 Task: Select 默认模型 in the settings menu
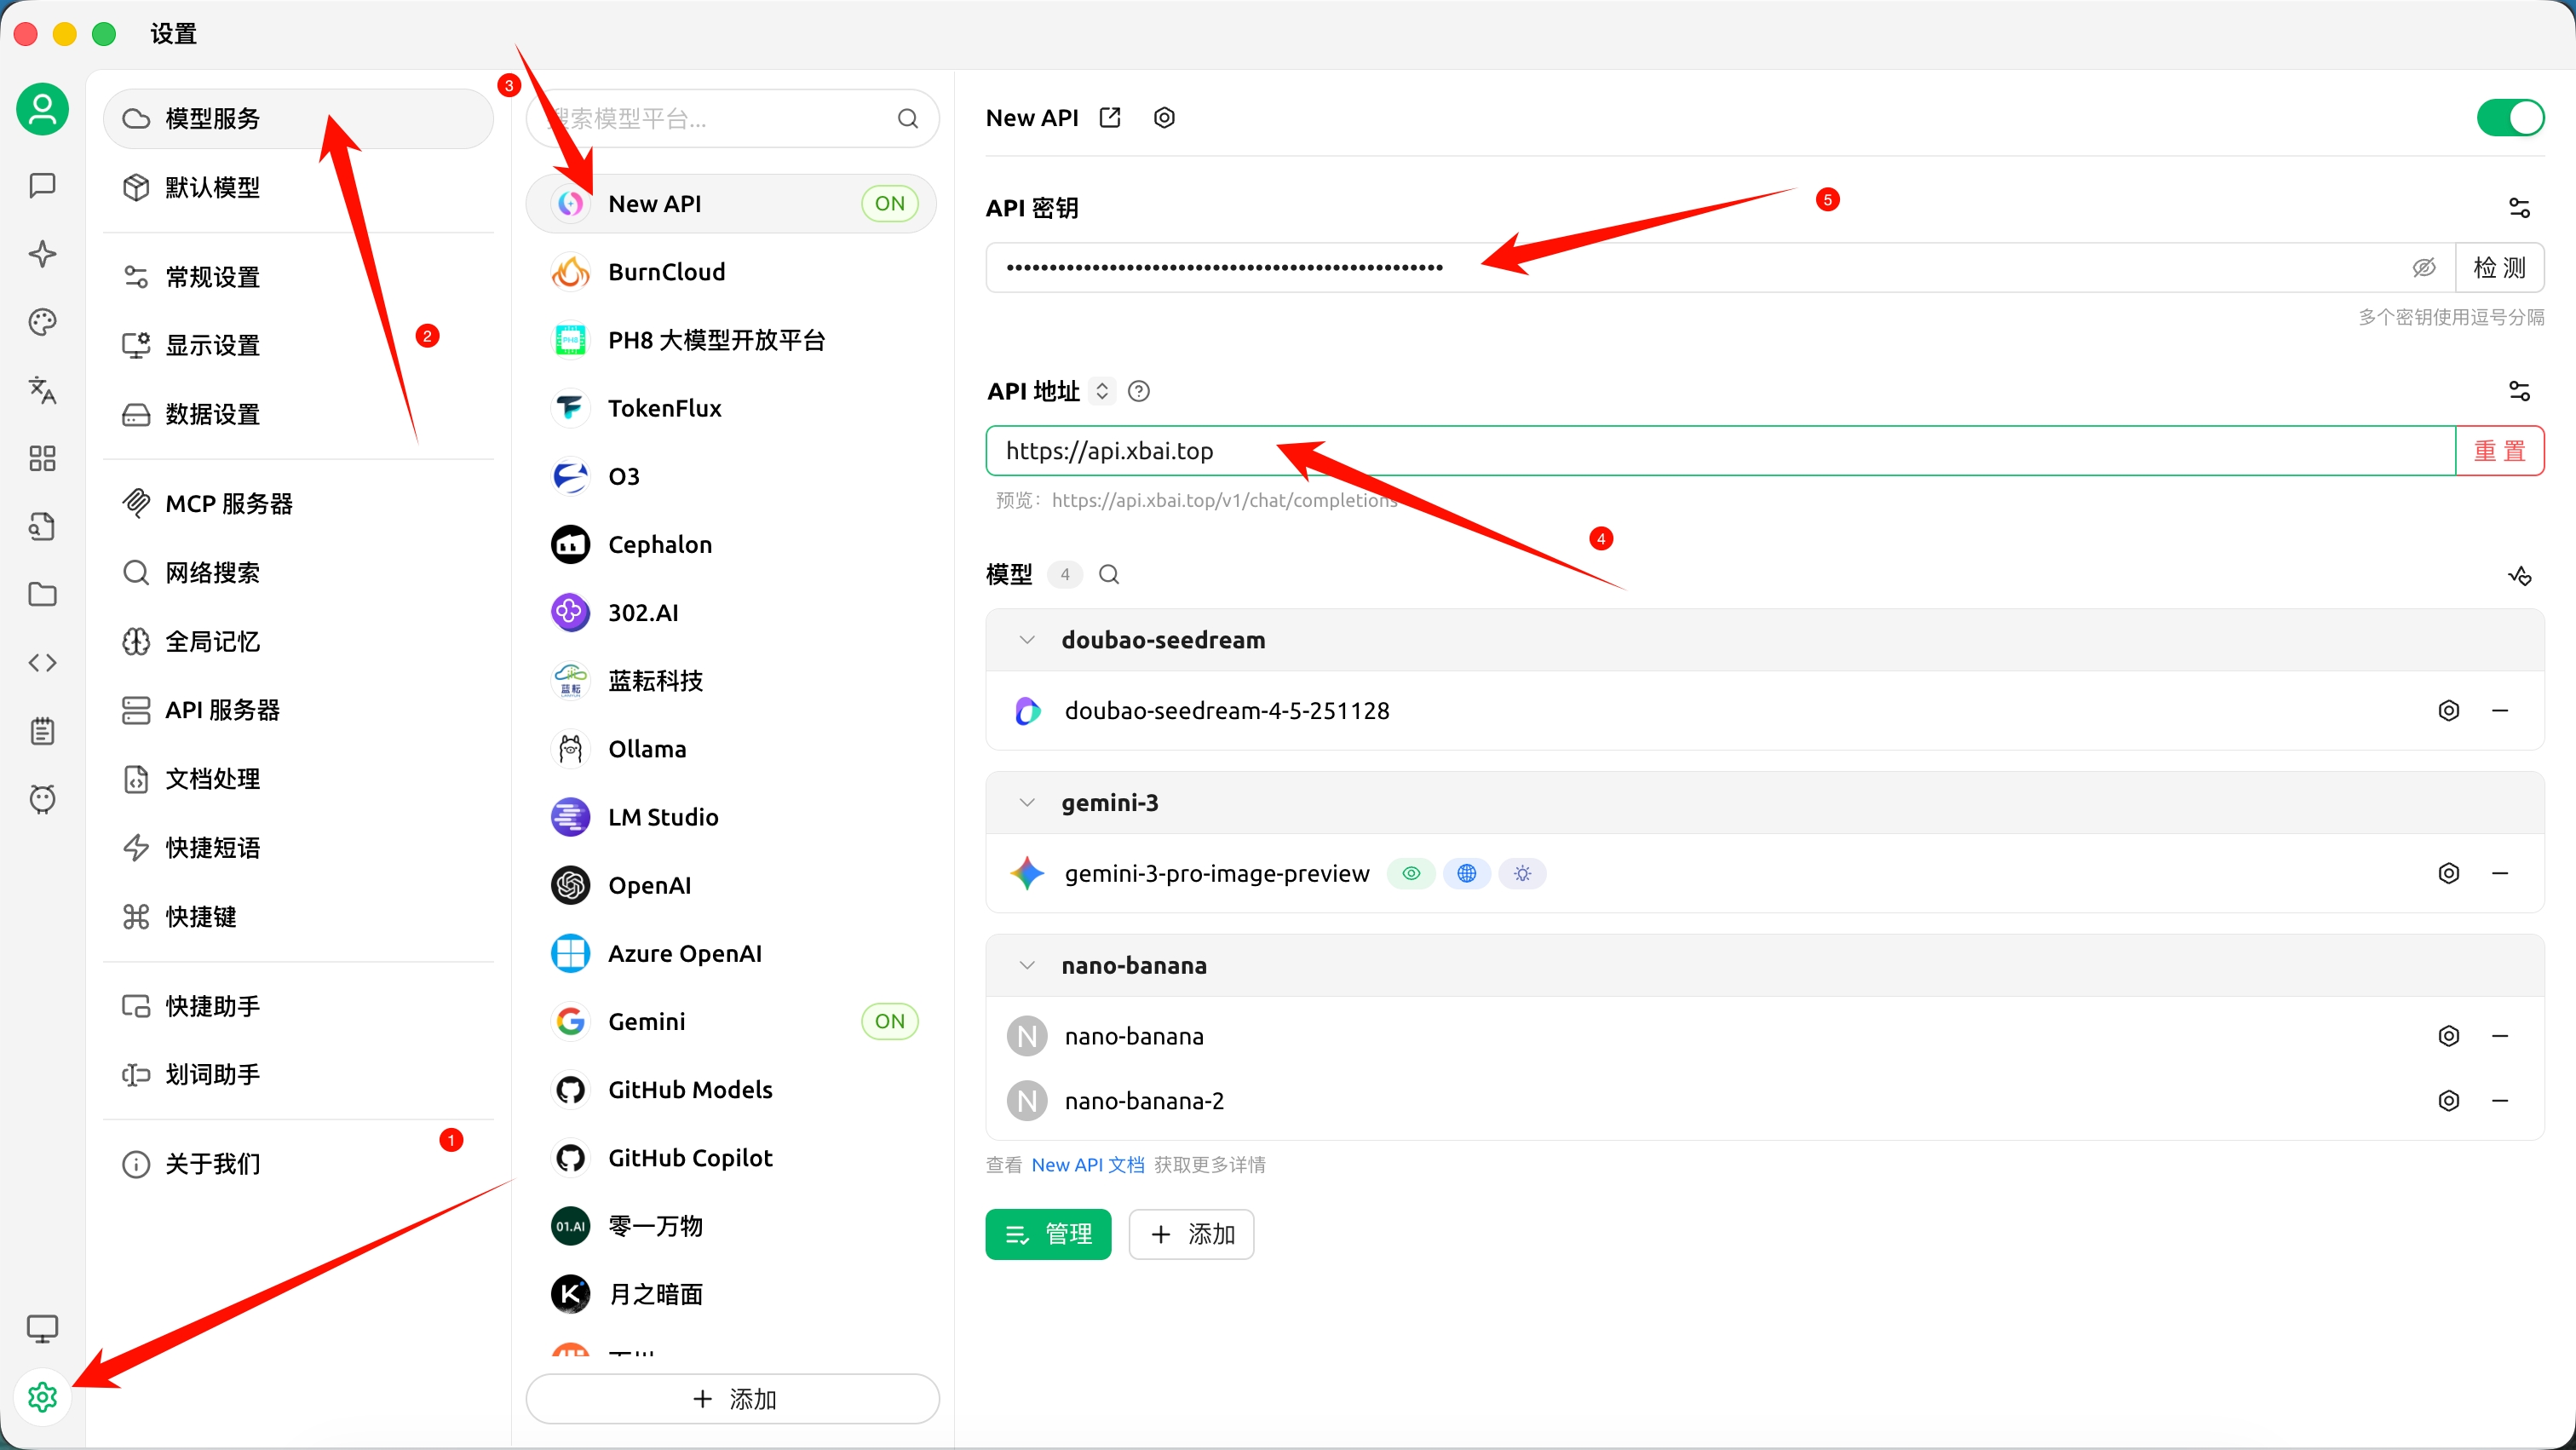tap(213, 187)
